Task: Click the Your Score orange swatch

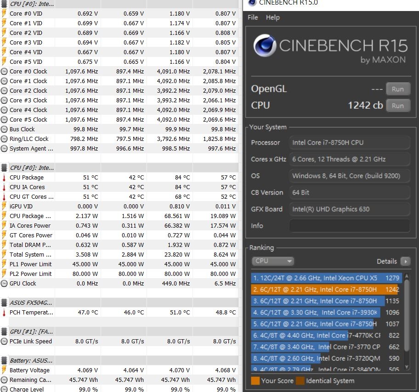Action: pyautogui.click(x=255, y=381)
